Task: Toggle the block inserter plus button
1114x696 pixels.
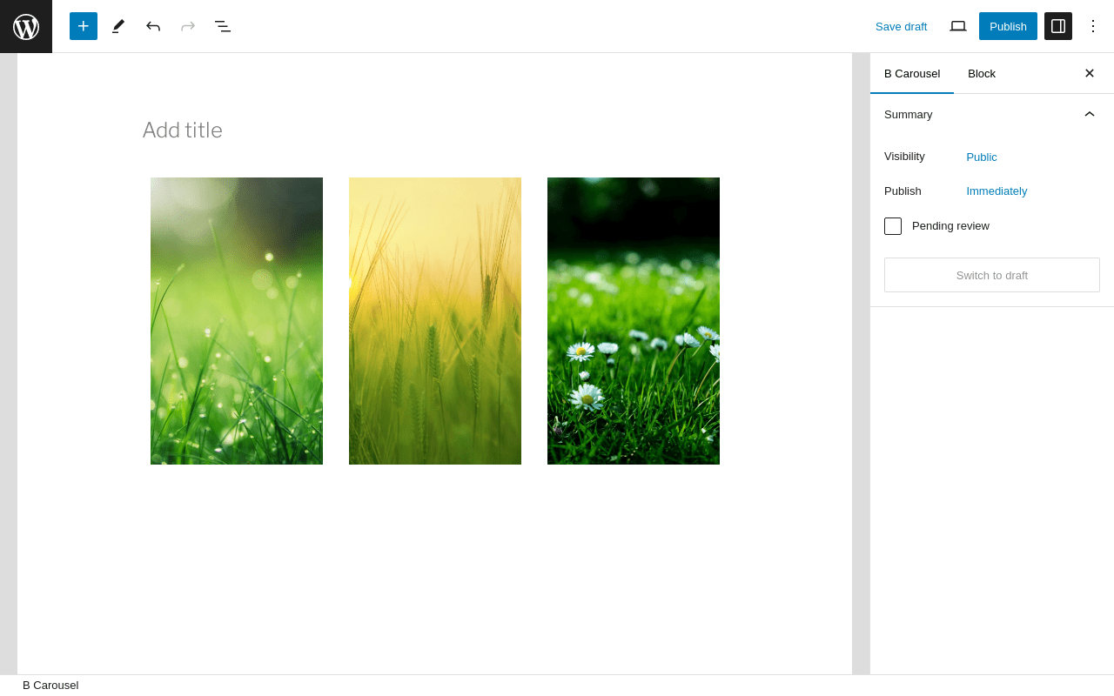Action: coord(84,26)
